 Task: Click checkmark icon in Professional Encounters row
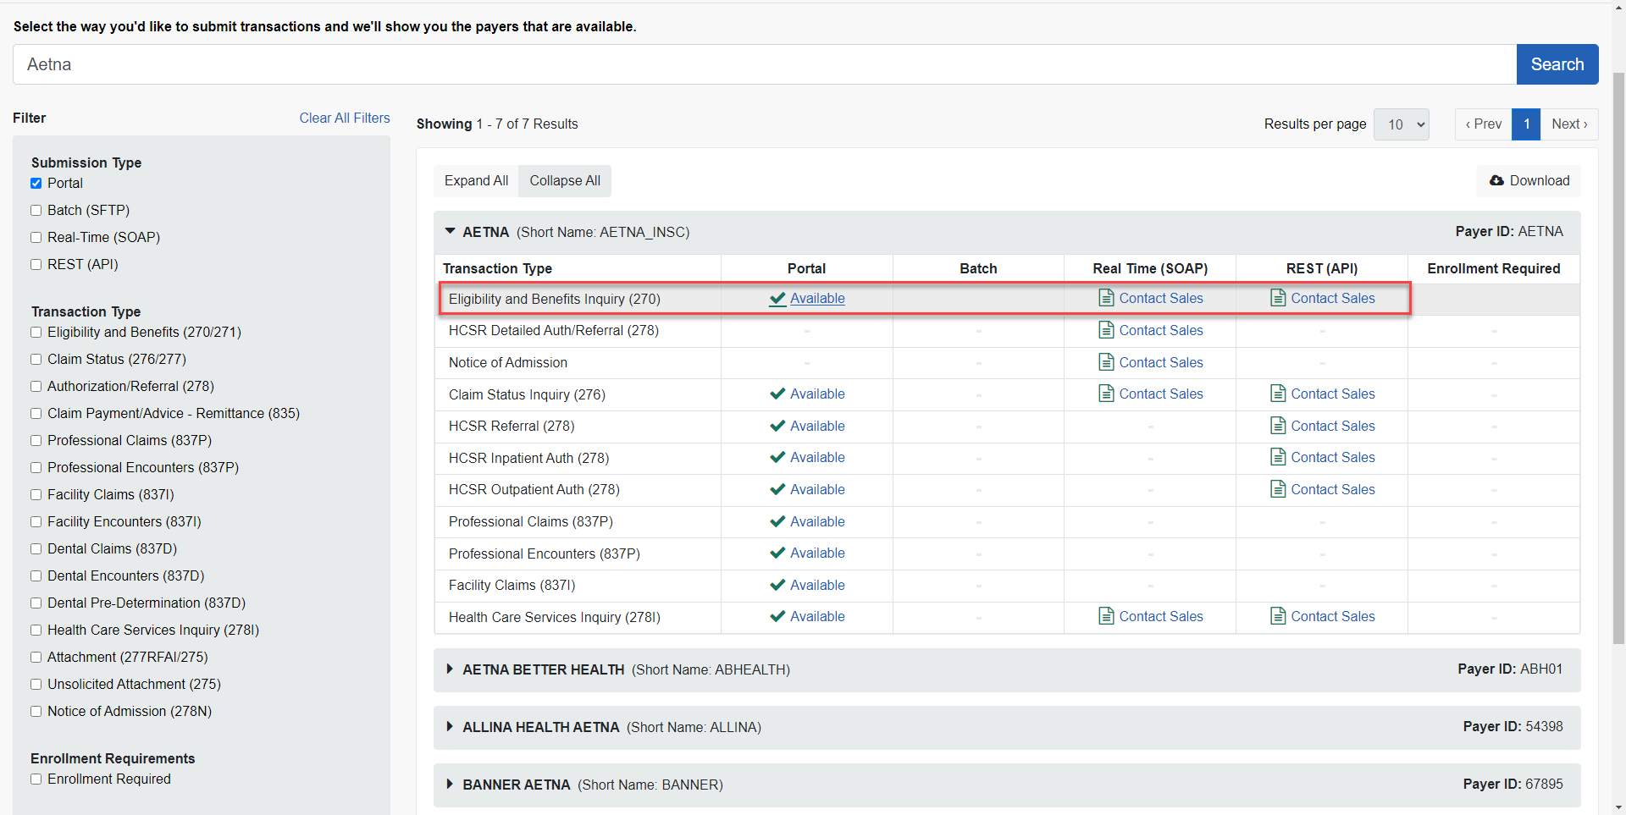tap(777, 553)
